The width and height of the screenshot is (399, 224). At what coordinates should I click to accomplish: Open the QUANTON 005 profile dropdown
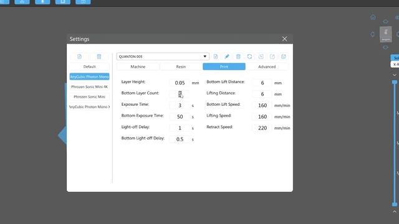click(163, 57)
